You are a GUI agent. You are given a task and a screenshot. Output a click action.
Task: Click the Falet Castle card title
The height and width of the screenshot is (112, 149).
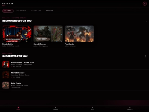69,44
